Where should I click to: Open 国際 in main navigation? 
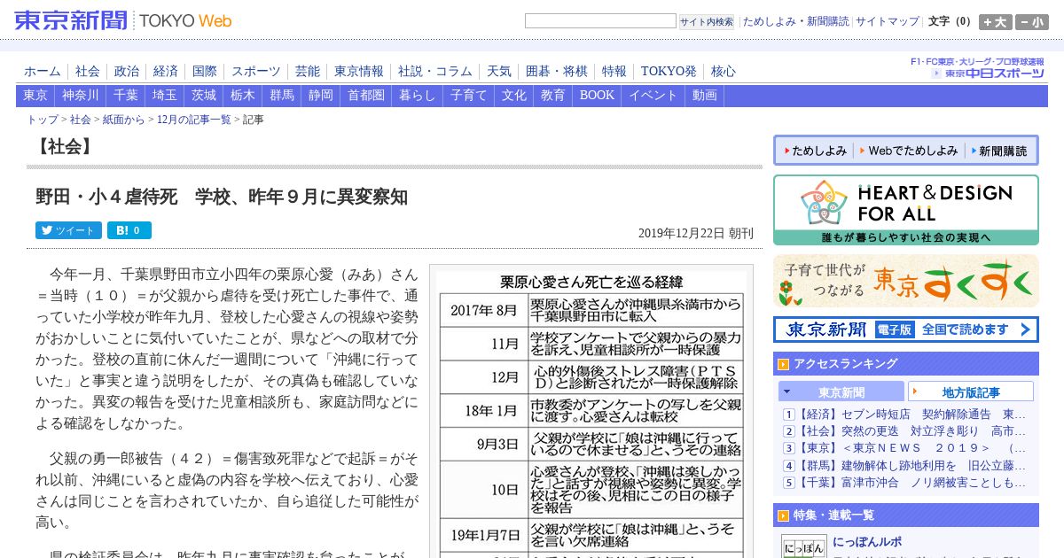click(x=205, y=71)
